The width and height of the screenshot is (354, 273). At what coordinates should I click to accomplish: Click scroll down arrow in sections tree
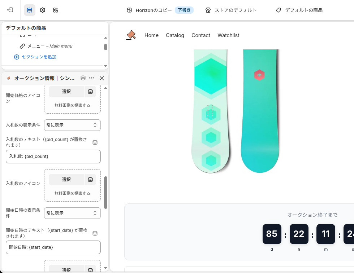click(x=105, y=66)
